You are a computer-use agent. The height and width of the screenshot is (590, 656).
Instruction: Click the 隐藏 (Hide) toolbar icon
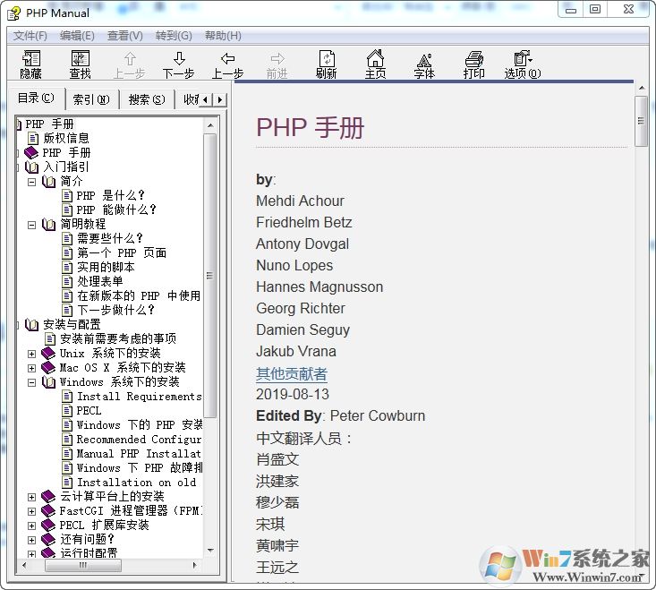tap(30, 59)
